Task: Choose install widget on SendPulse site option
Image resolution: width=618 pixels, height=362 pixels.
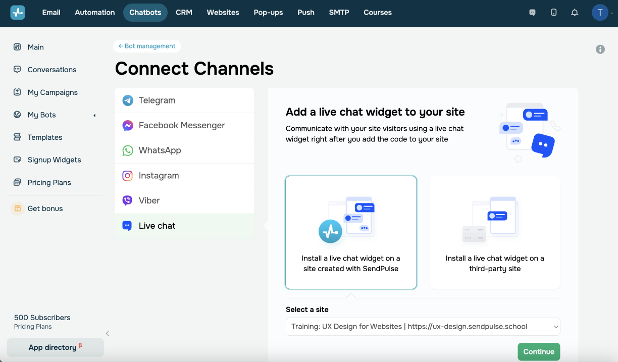Action: (351, 232)
